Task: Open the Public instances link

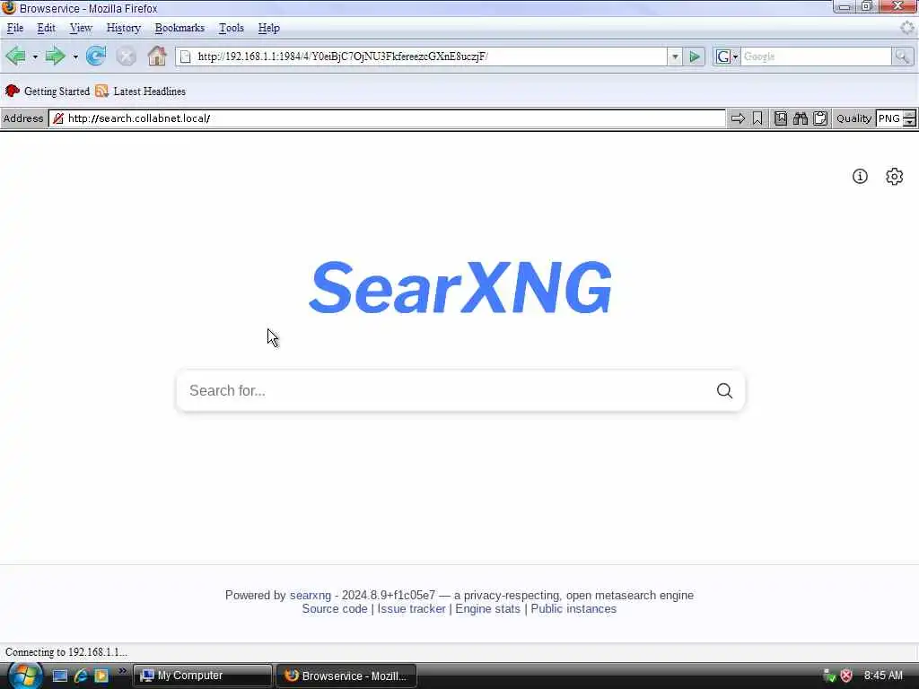Action: click(573, 609)
